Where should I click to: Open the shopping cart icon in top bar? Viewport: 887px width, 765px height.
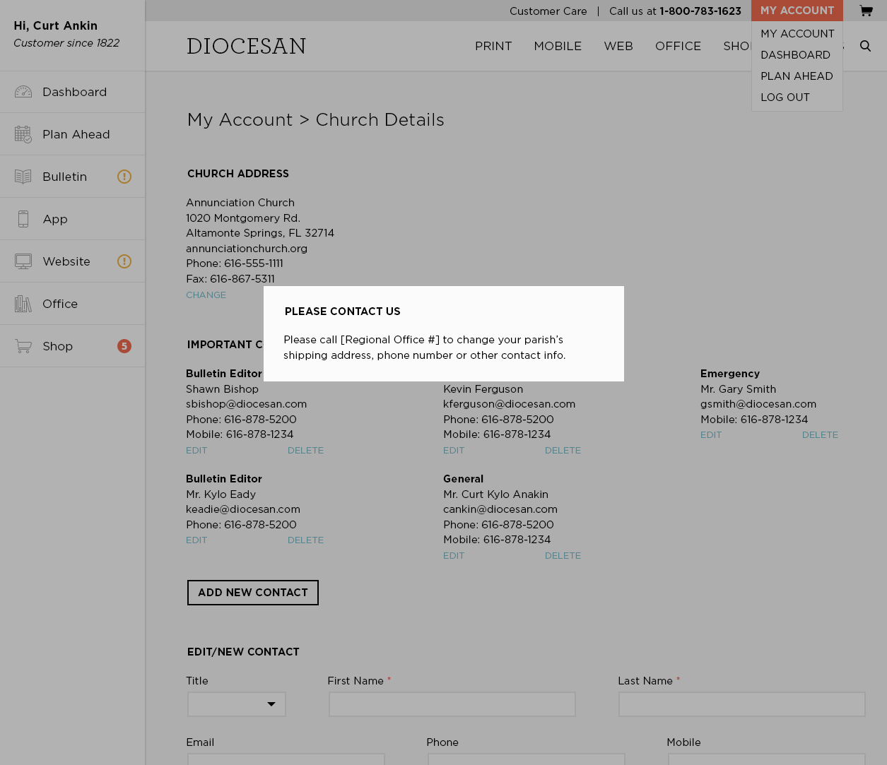[x=866, y=11]
